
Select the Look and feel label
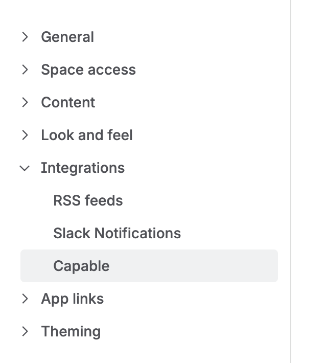(x=87, y=135)
